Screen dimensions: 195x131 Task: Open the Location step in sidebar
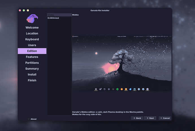[x=32, y=33]
